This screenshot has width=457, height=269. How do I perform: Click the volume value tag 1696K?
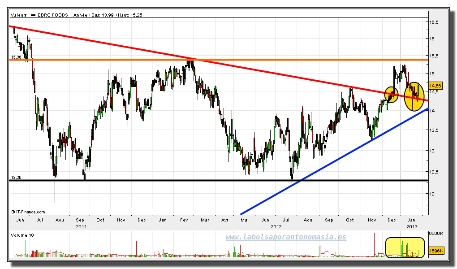click(436, 251)
